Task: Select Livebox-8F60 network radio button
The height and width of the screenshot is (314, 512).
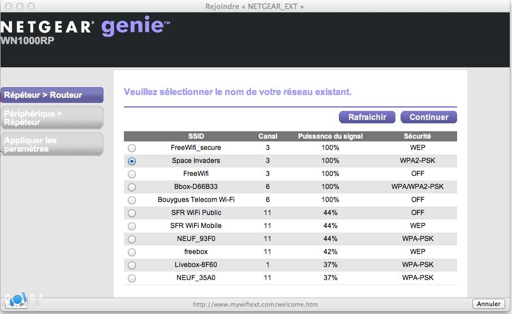Action: click(132, 265)
